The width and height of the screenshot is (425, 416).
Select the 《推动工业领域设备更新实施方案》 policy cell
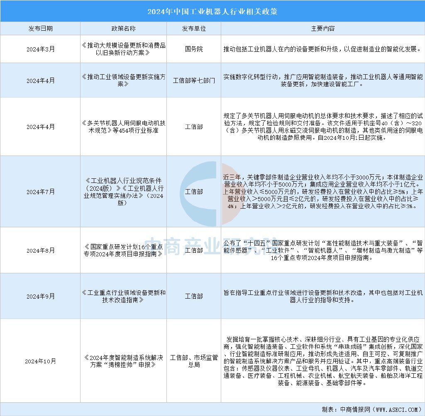pos(124,80)
